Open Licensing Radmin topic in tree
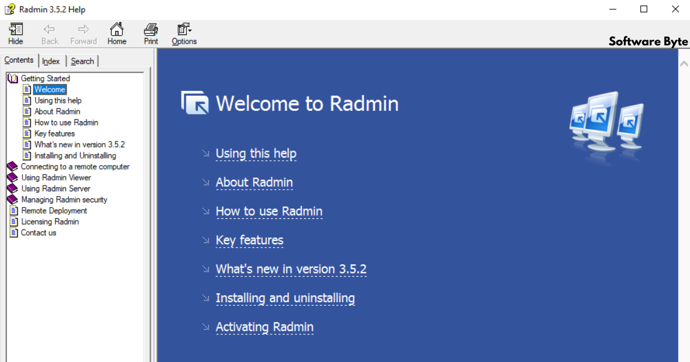The height and width of the screenshot is (362, 690). (x=50, y=221)
